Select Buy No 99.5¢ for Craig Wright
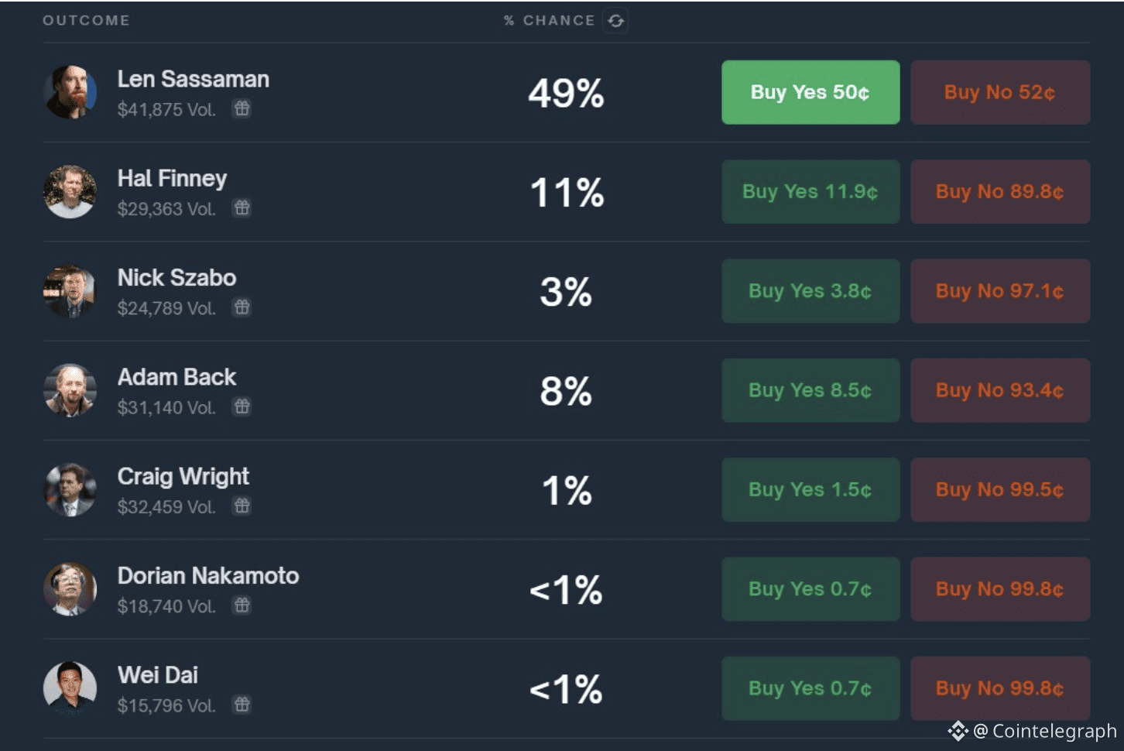This screenshot has width=1124, height=751. (999, 489)
